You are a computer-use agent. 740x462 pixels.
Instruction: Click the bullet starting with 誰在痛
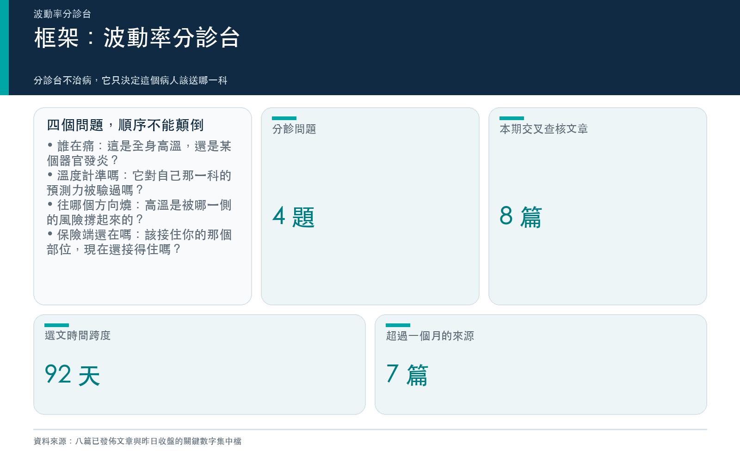[139, 153]
